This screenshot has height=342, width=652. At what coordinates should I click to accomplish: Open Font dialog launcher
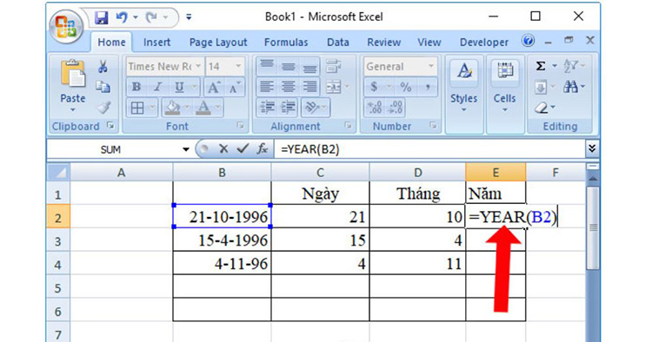tap(240, 125)
